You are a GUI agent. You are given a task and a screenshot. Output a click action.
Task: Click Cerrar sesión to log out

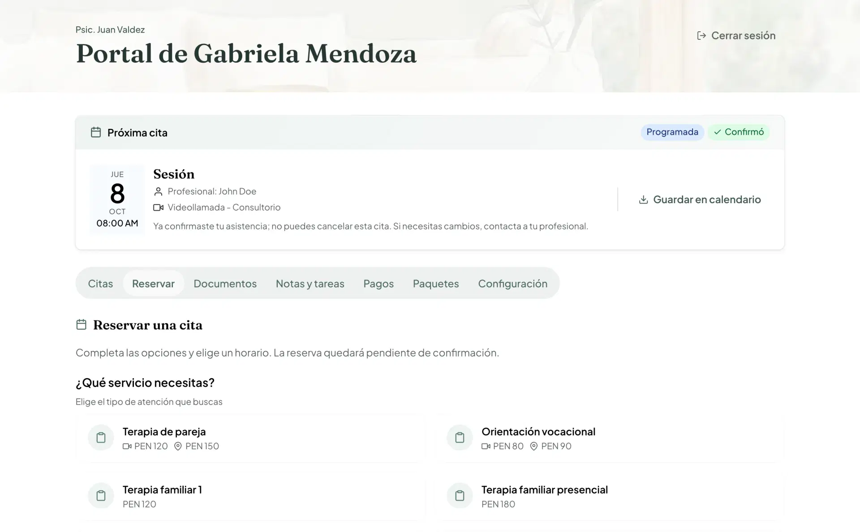coord(736,35)
